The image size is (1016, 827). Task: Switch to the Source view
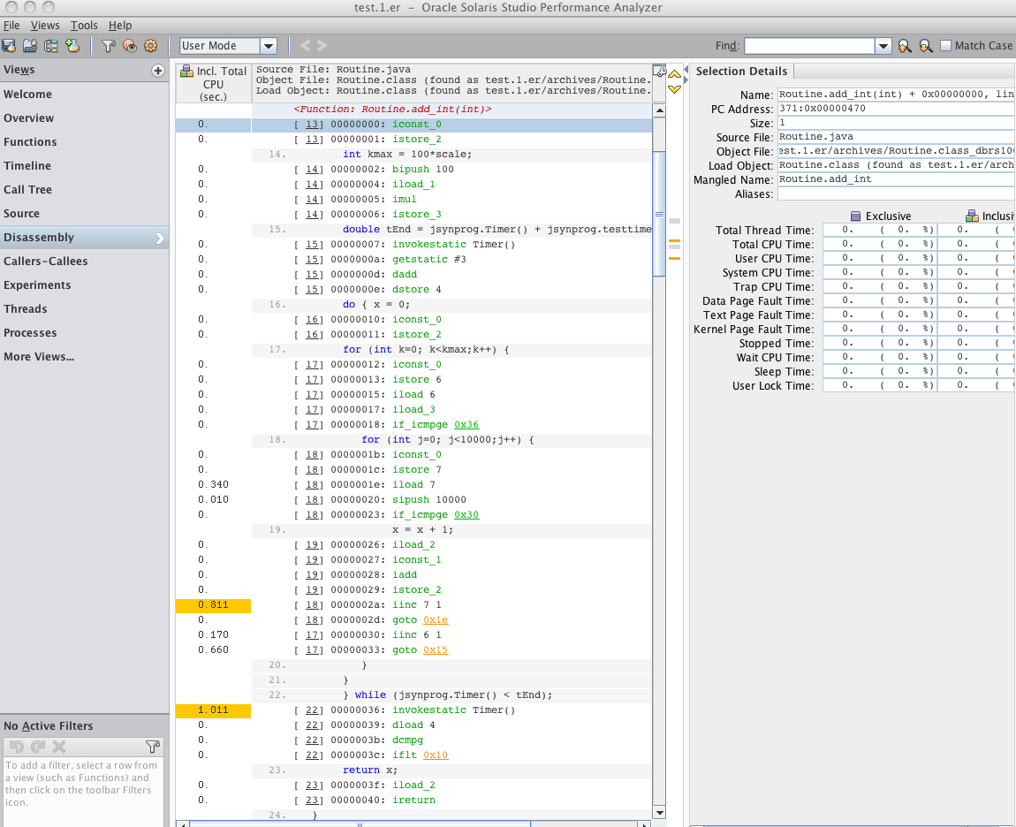click(84, 214)
